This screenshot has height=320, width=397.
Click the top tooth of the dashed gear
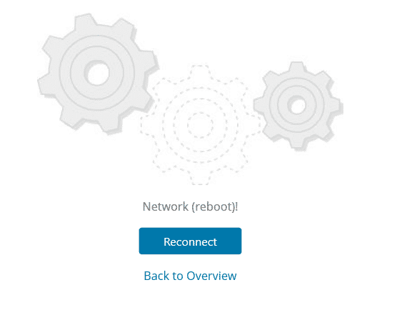[x=200, y=71]
